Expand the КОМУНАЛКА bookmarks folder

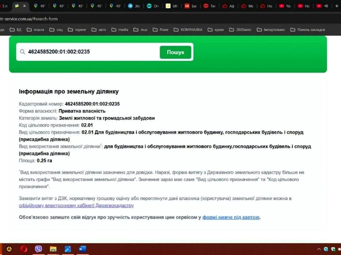[x=188, y=30]
